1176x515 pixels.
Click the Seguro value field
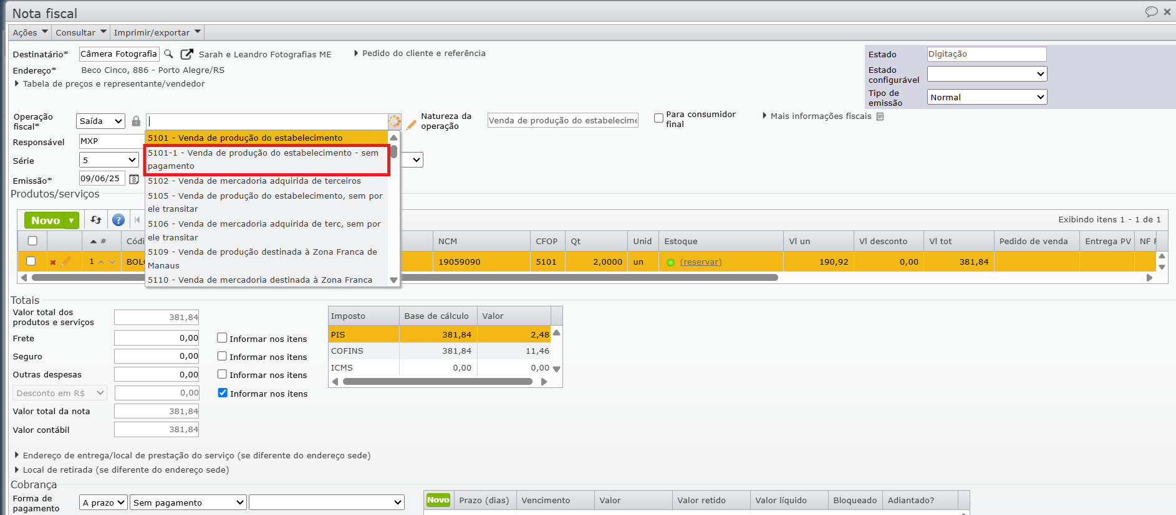pos(157,356)
